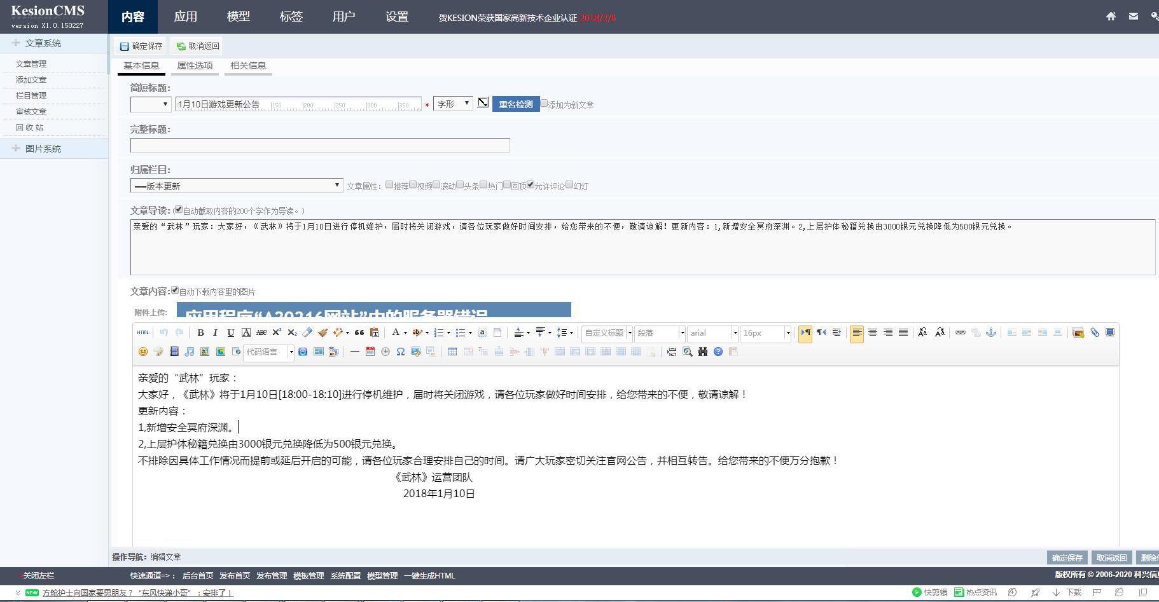This screenshot has height=602, width=1159.
Task: Open 栏目管理 in the sidebar
Action: pyautogui.click(x=31, y=95)
